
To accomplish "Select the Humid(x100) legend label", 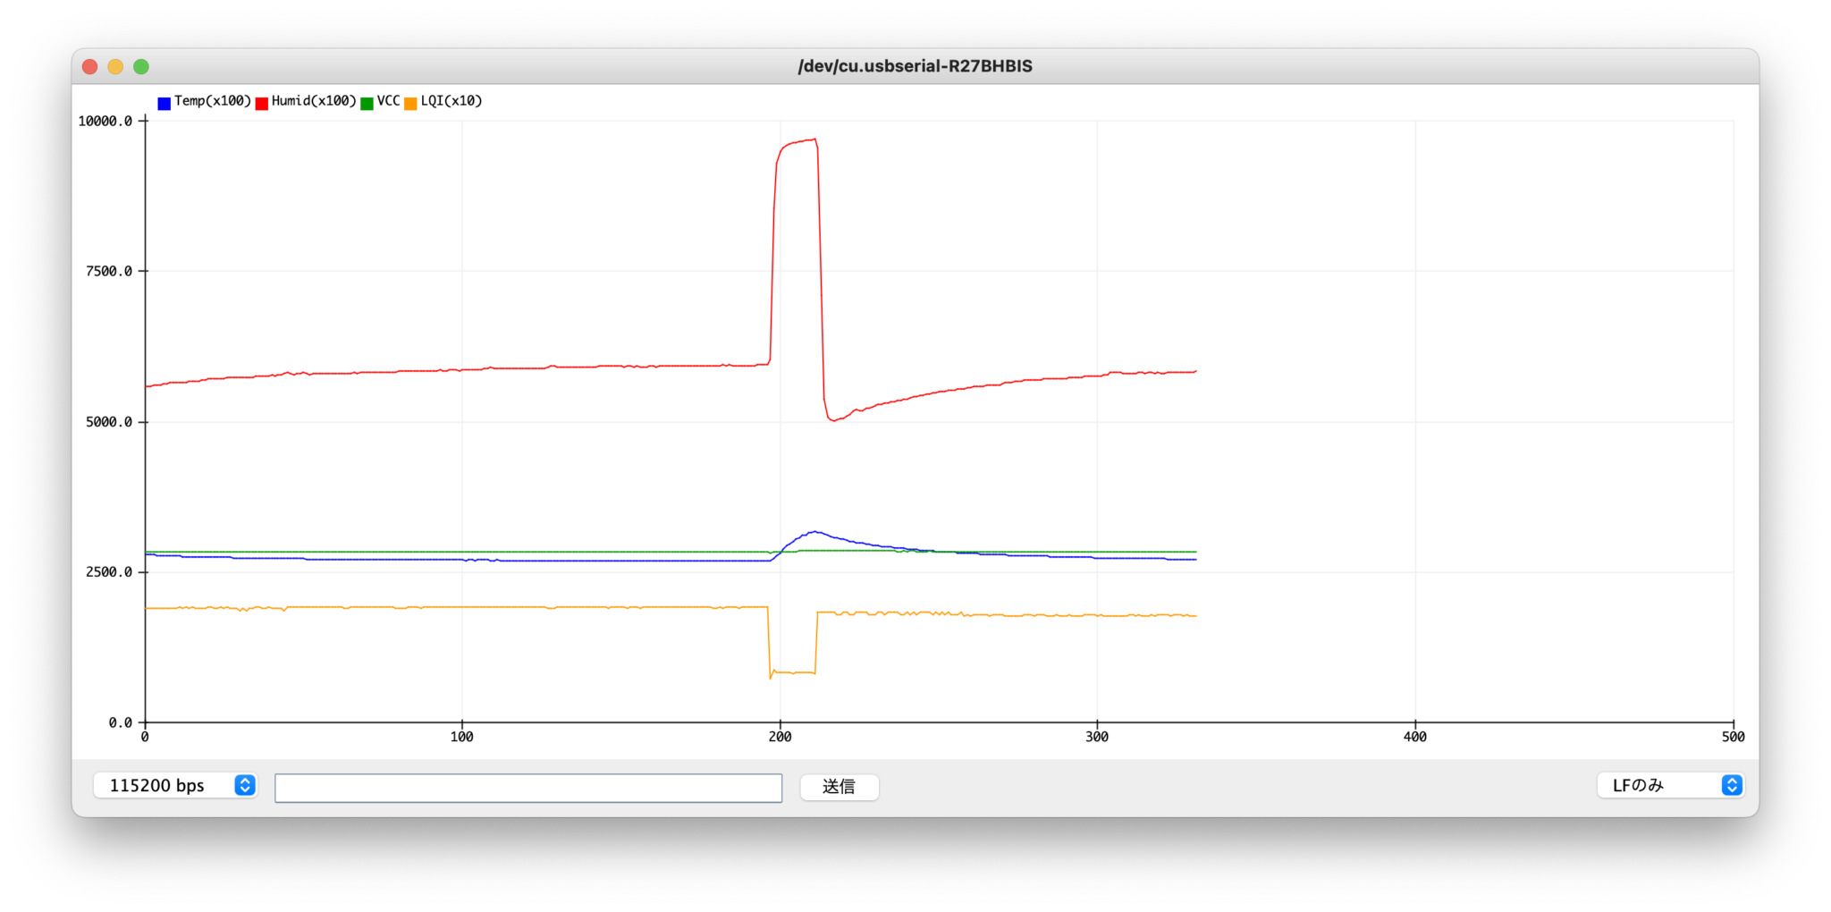I will (x=313, y=101).
